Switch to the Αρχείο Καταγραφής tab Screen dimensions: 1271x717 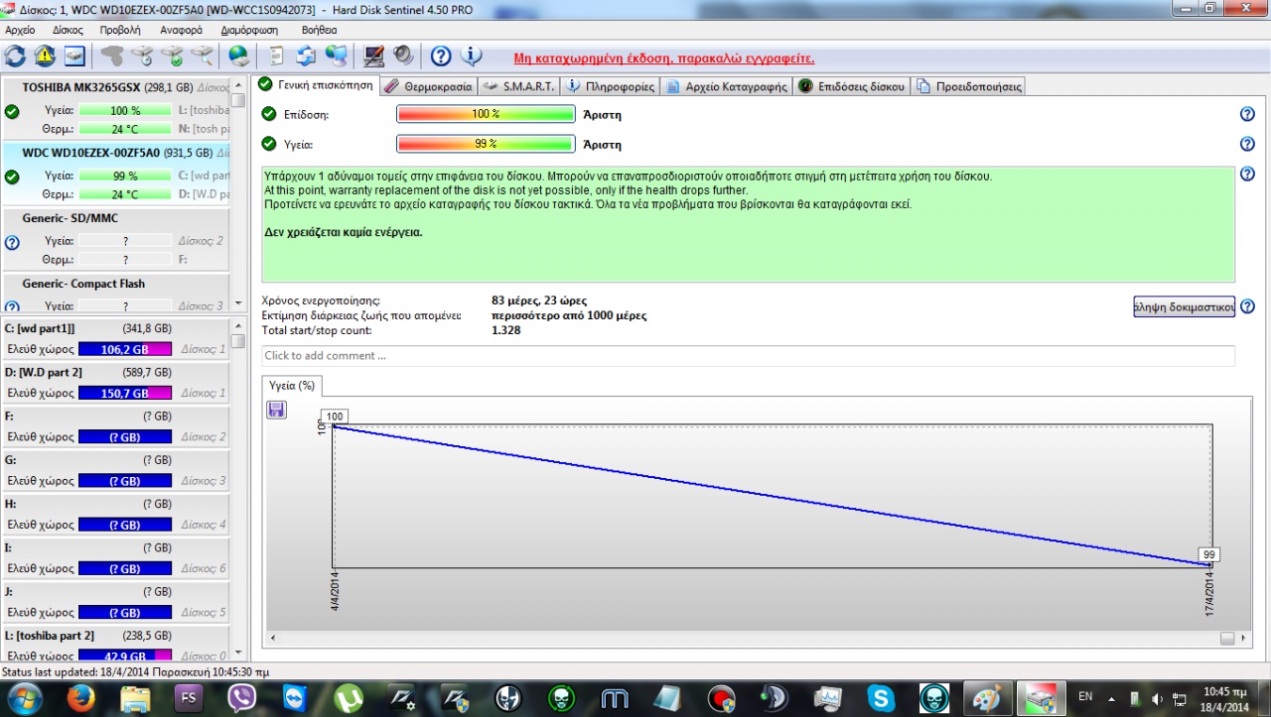[x=726, y=86]
